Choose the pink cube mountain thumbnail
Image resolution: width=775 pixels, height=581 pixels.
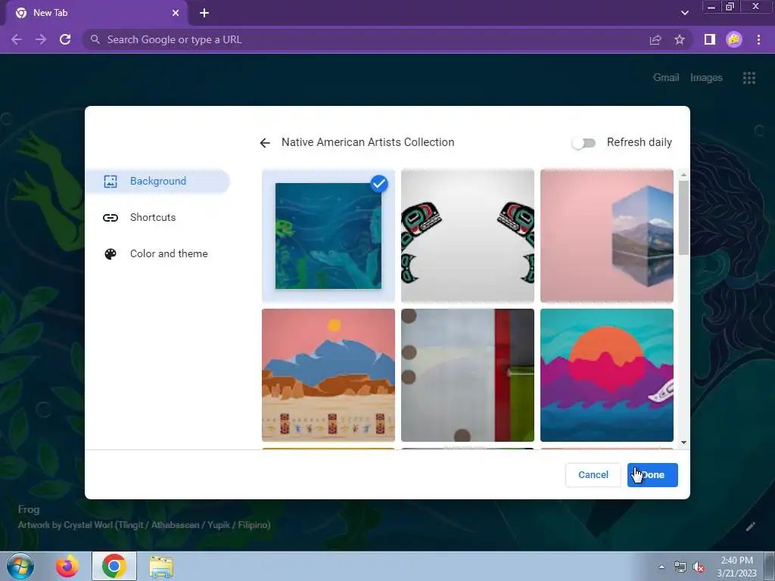607,236
